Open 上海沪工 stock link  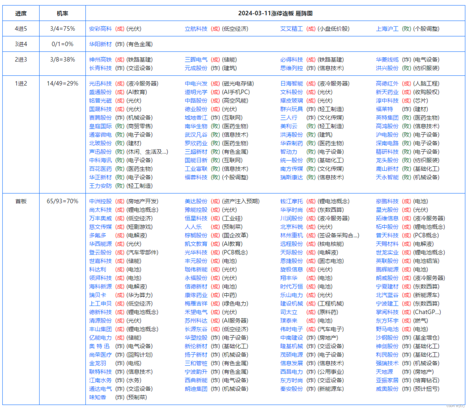(x=387, y=29)
